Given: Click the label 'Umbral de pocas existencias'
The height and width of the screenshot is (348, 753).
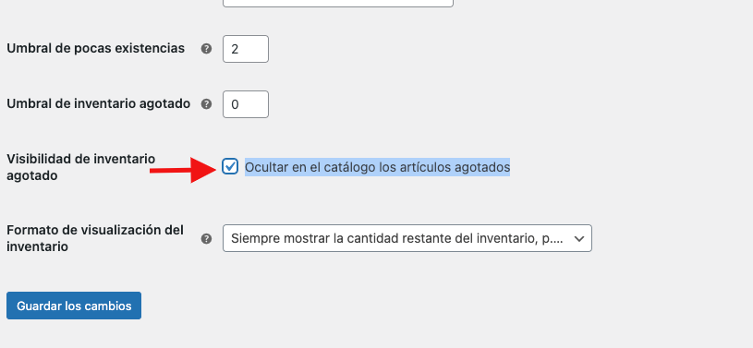Looking at the screenshot, I should pyautogui.click(x=95, y=49).
